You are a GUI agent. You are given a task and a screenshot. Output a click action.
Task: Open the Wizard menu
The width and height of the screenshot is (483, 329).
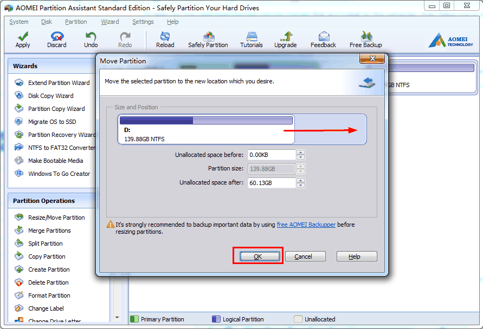[x=110, y=22]
